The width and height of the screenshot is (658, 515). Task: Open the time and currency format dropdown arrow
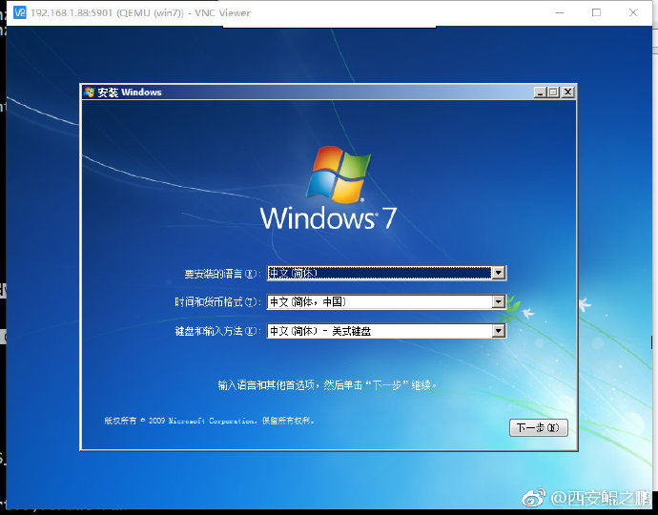click(498, 301)
